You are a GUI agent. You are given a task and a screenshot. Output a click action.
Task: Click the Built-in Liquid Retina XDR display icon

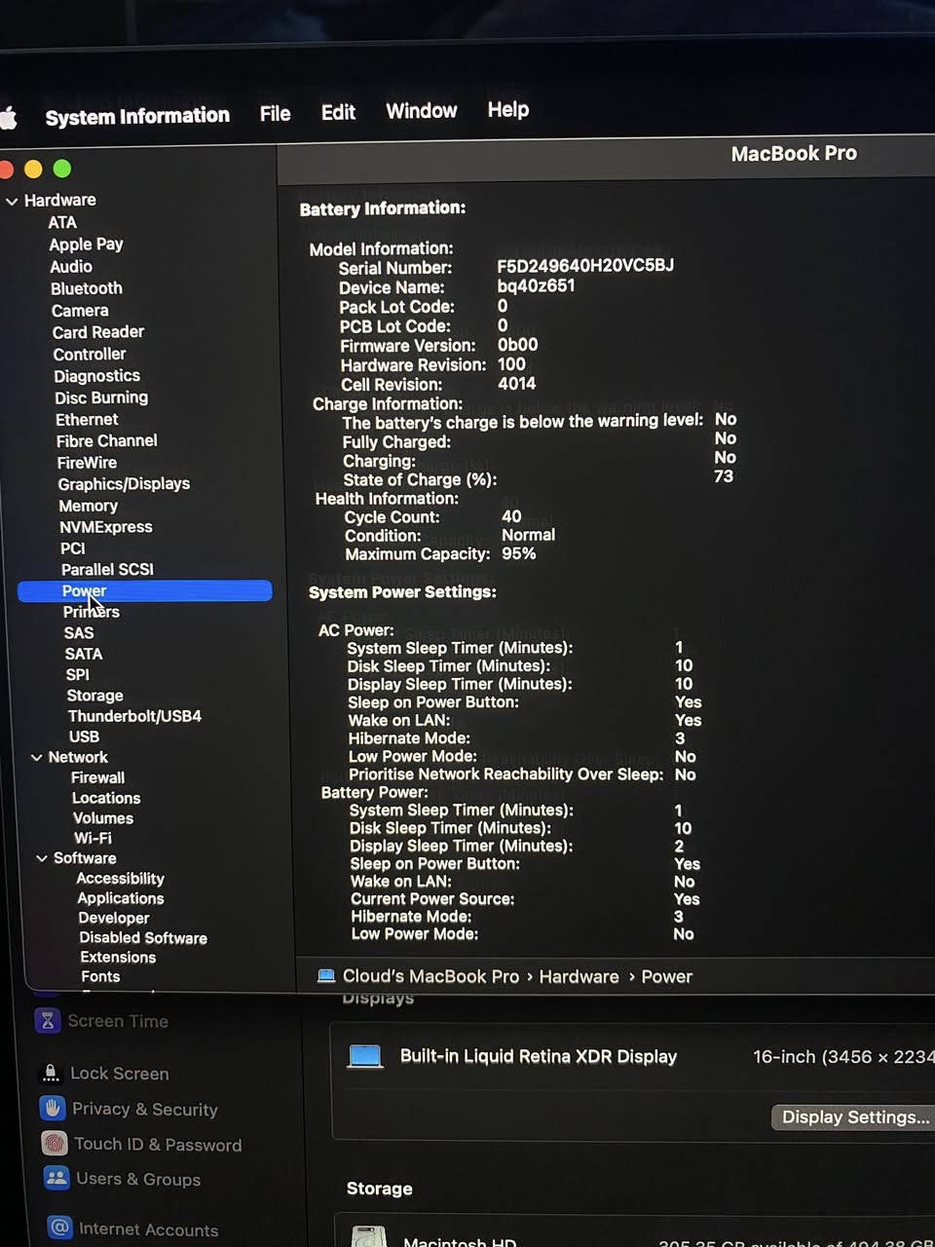click(365, 1056)
